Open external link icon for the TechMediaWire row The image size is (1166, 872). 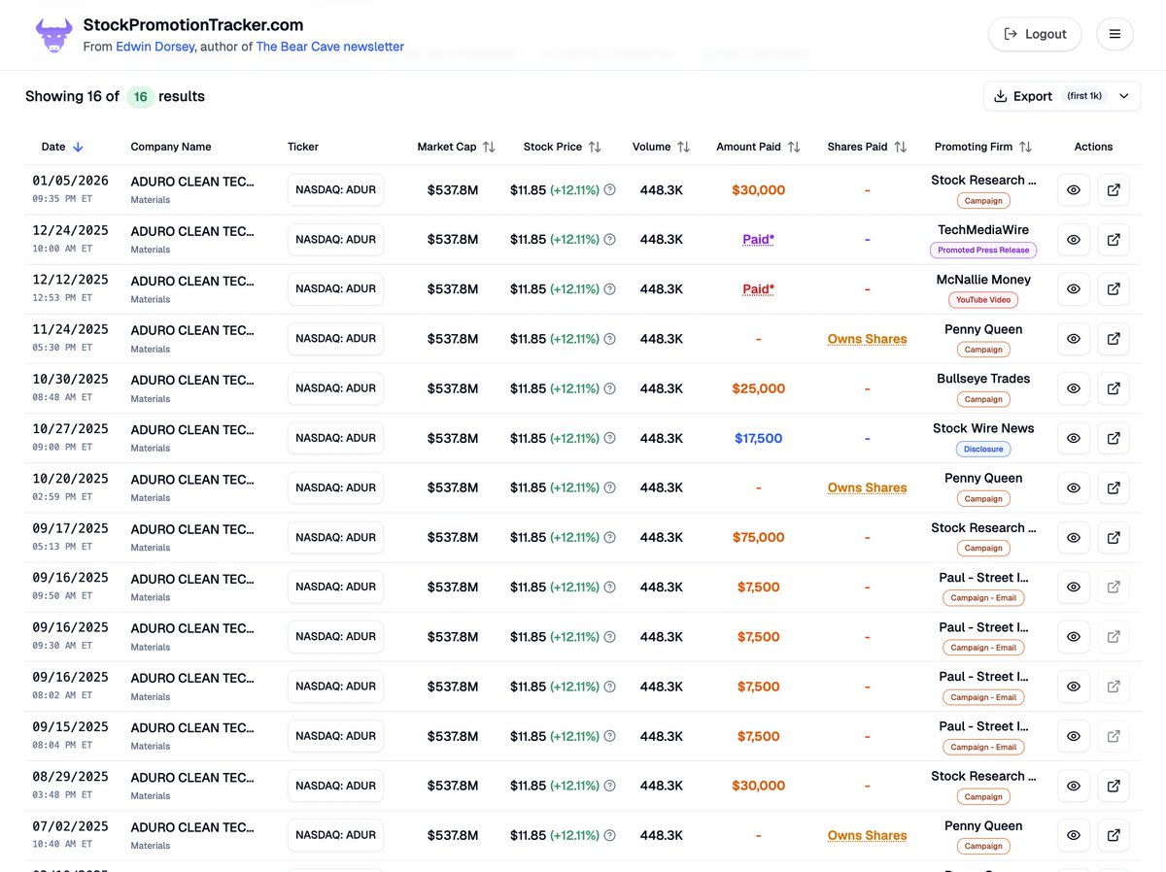pos(1114,239)
